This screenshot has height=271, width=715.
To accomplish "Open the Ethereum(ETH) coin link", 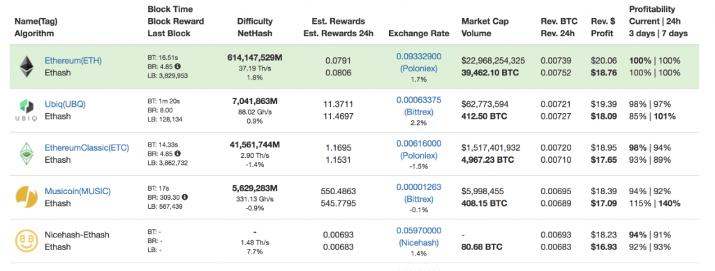I will tap(73, 61).
